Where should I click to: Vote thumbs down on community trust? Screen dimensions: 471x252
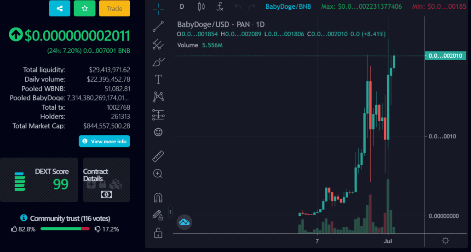98,229
